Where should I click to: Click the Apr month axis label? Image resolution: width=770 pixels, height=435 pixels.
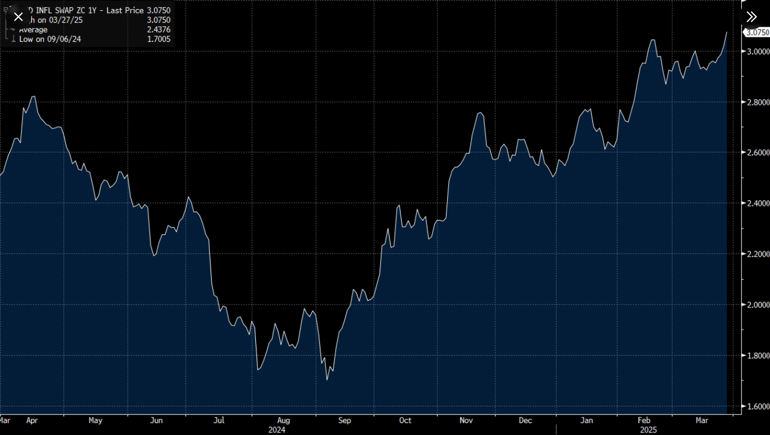pos(32,420)
